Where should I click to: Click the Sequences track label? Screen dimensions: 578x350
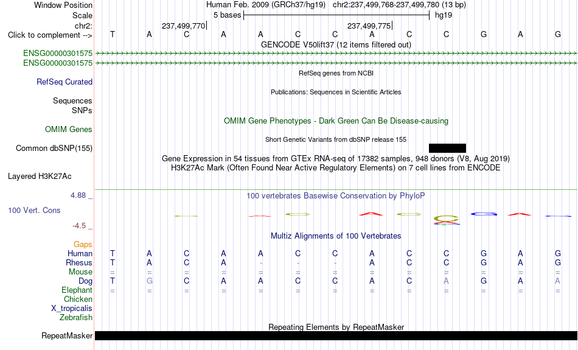[x=72, y=100]
